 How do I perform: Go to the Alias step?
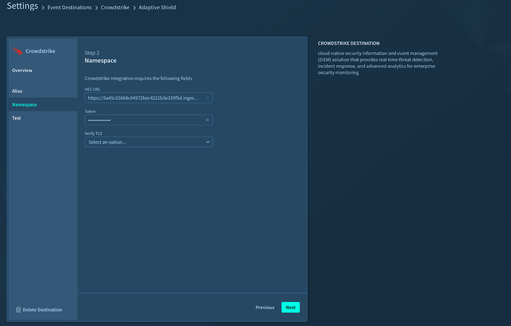point(17,91)
